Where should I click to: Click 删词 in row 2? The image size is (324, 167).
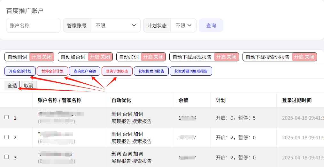(x=116, y=134)
